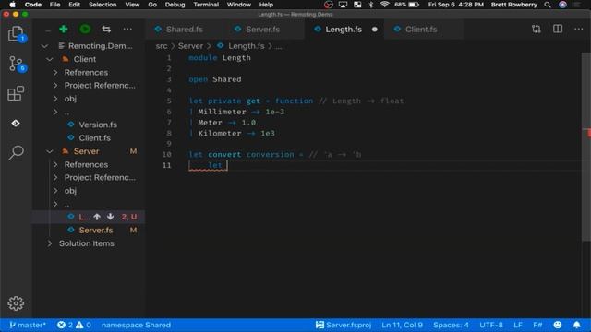Open the Search view in activity bar
591x332 pixels.
16,152
